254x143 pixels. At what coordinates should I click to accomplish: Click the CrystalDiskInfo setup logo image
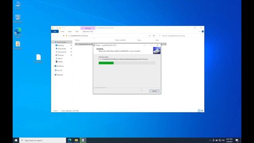157,50
